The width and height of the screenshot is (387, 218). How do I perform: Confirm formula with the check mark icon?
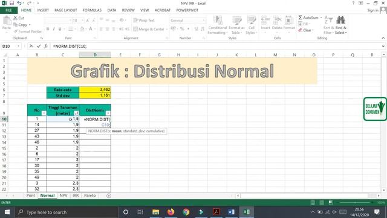39,46
